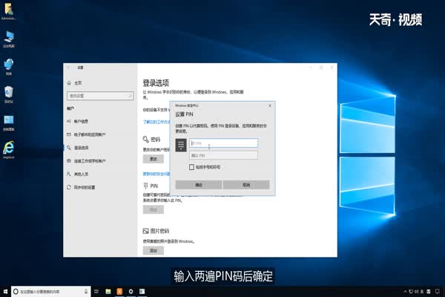This screenshot has width=445, height=297.
Task: Open the Network desktop icon
Action: (x=9, y=67)
